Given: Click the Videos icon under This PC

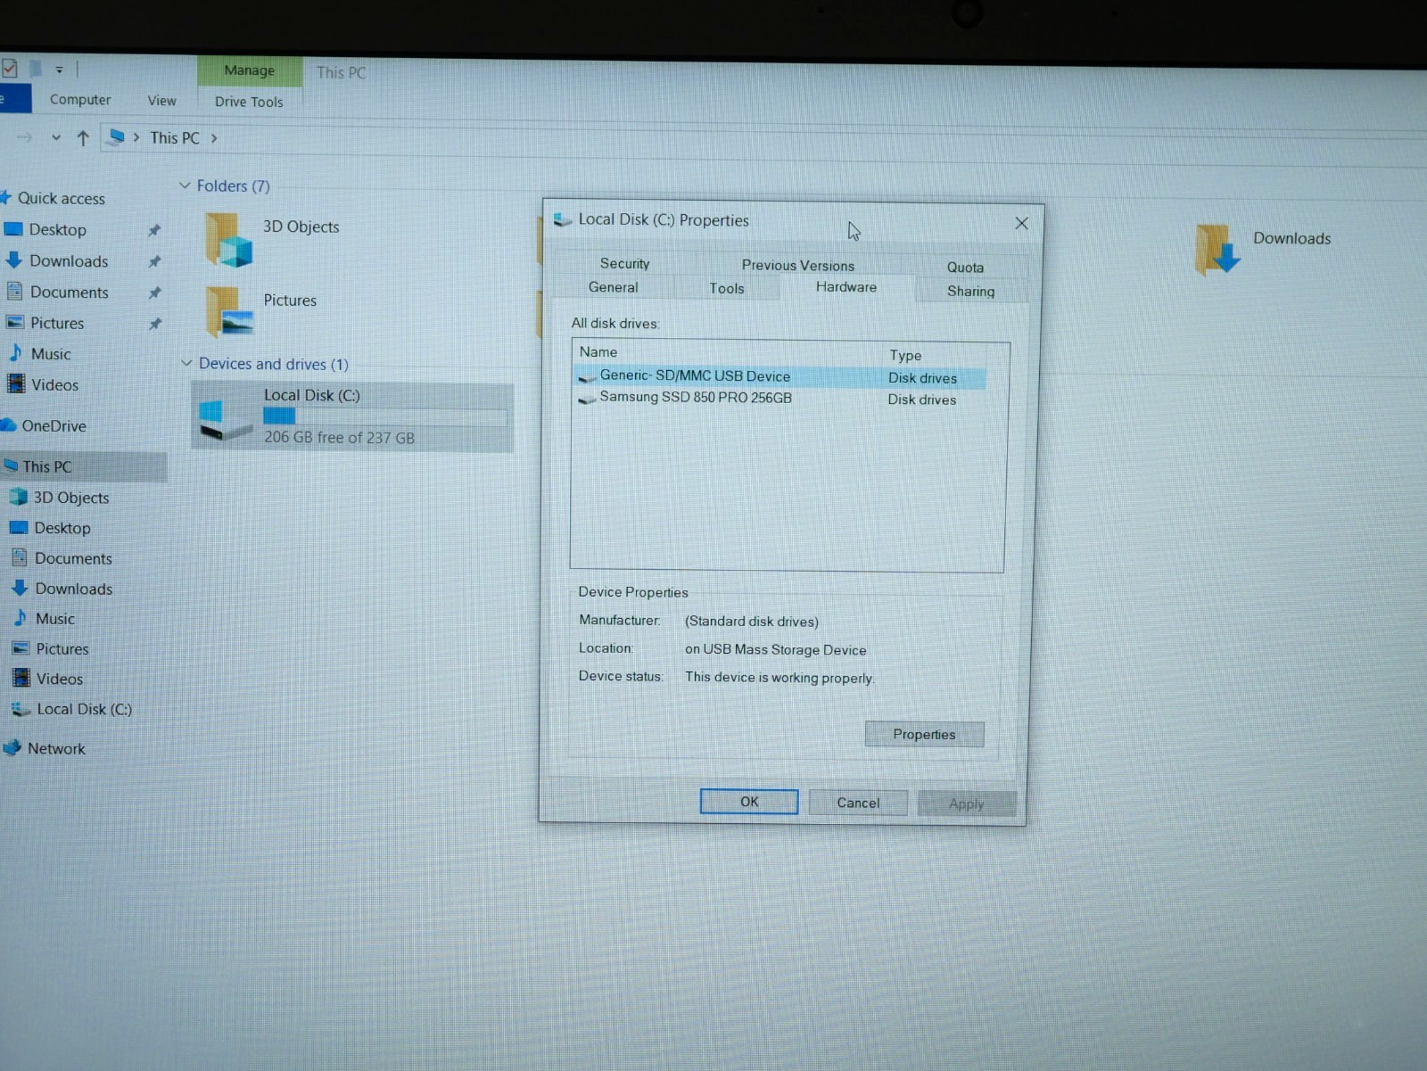Looking at the screenshot, I should (21, 678).
